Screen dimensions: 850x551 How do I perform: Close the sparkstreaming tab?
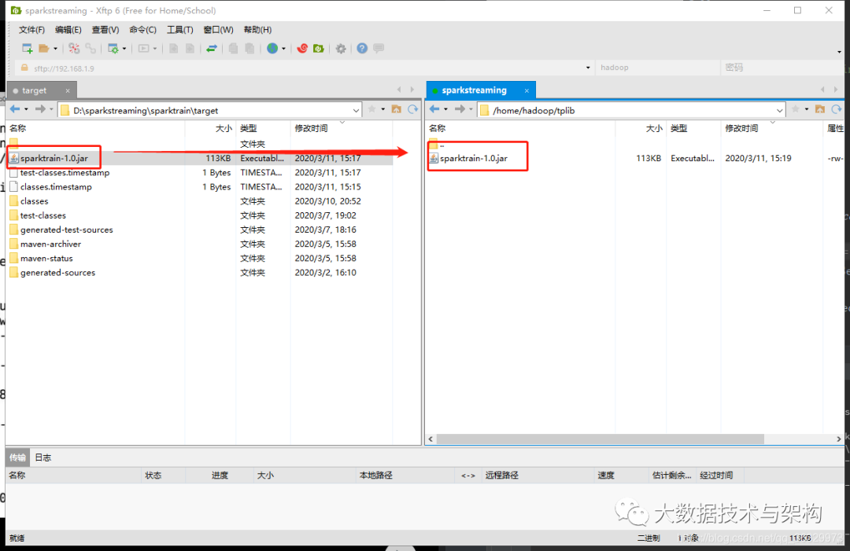pos(527,91)
